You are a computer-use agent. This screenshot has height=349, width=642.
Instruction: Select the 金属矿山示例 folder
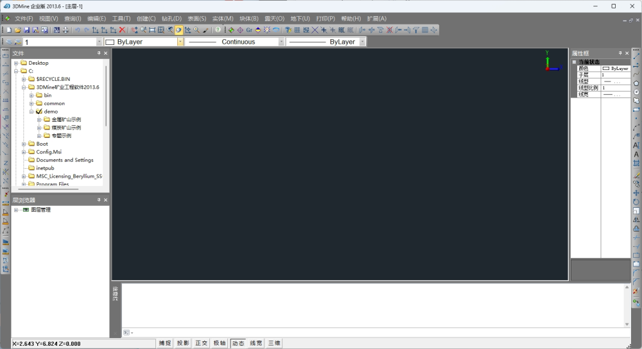[x=66, y=119]
